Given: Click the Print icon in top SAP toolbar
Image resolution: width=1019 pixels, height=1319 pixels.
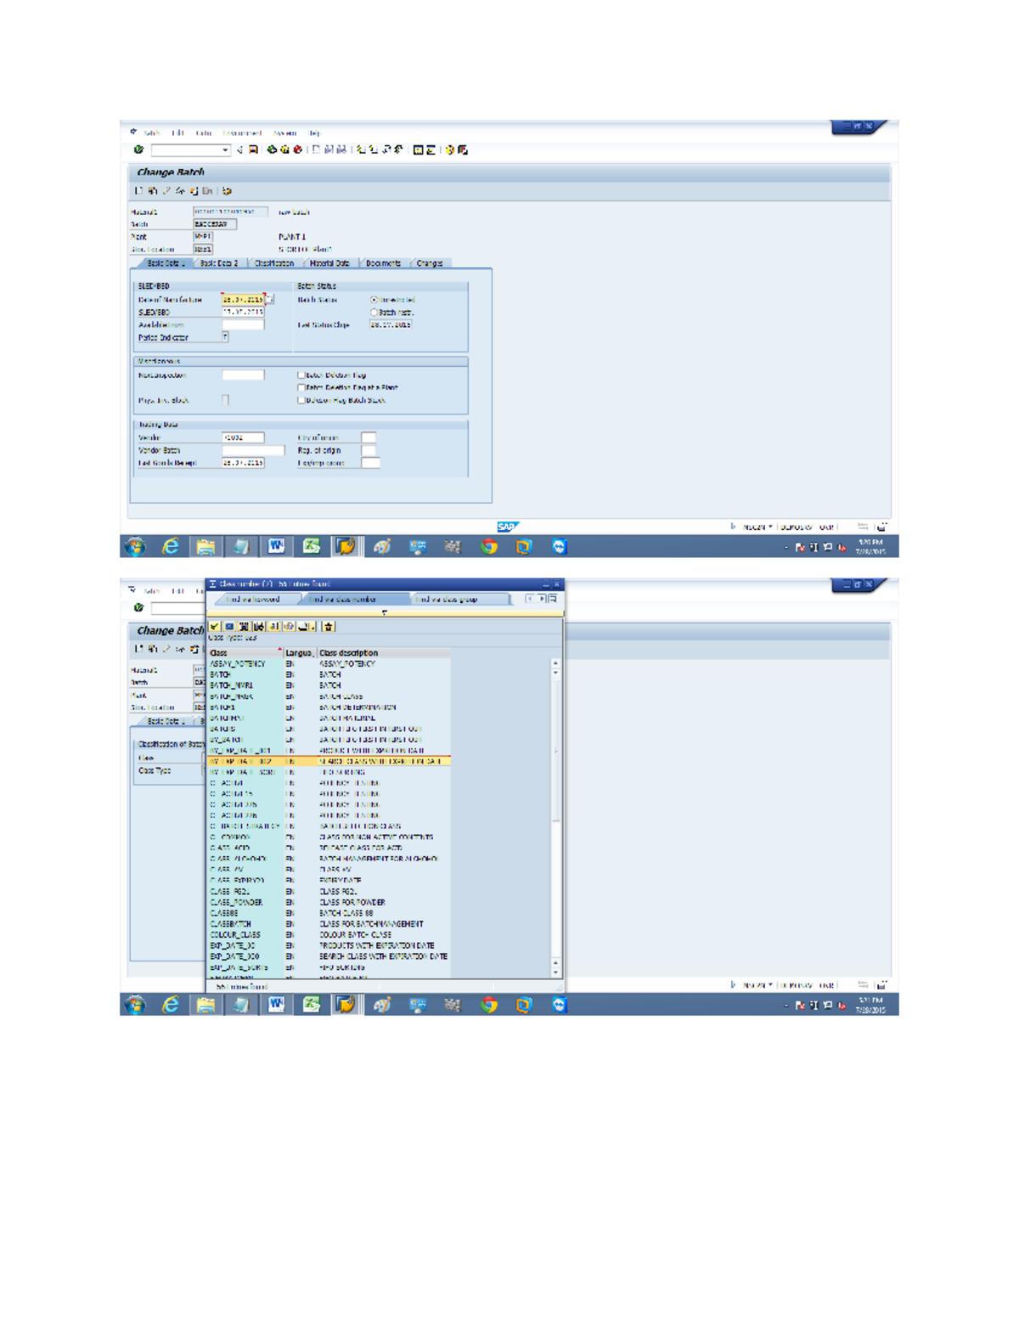Looking at the screenshot, I should point(316,149).
